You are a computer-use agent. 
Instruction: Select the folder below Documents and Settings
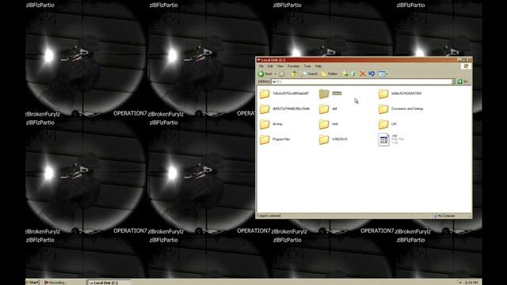click(x=387, y=124)
